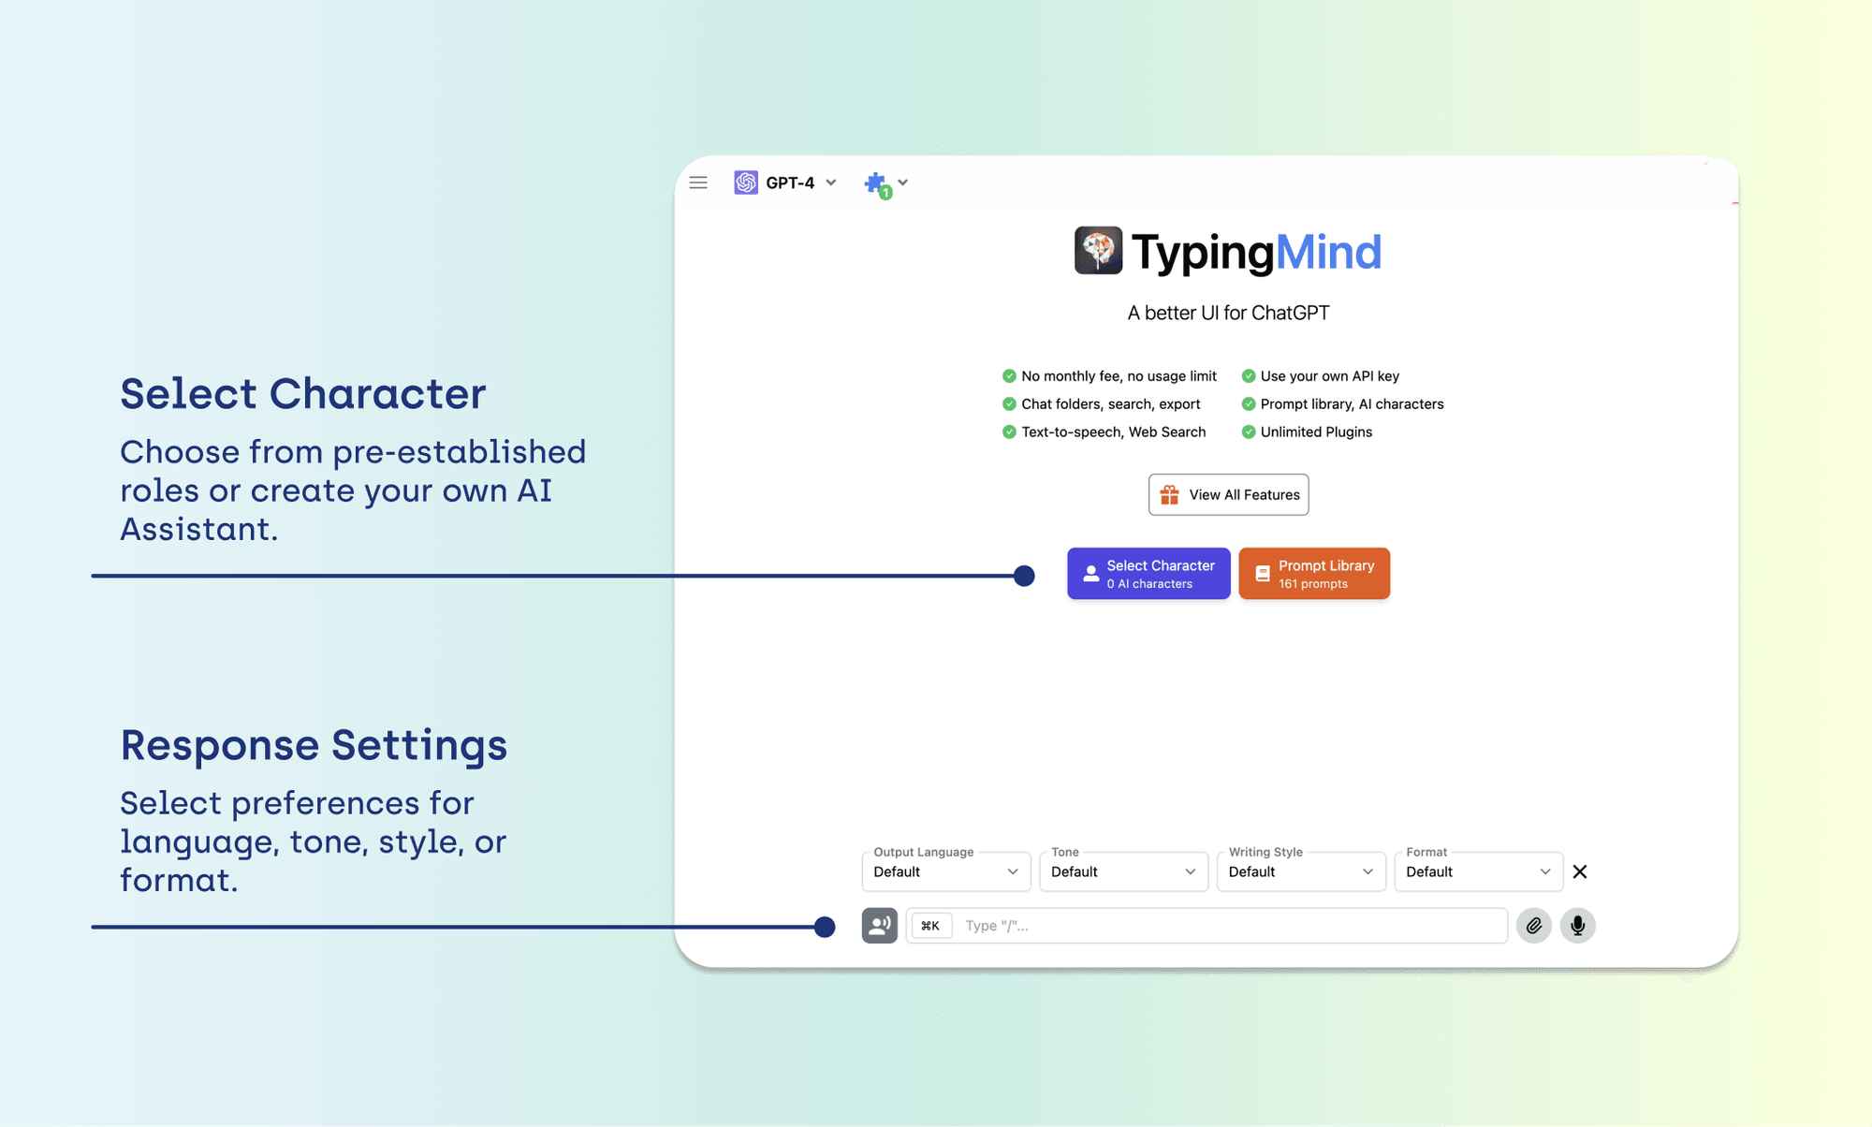Image resolution: width=1872 pixels, height=1127 pixels.
Task: Click the Select Character button
Action: click(1148, 572)
